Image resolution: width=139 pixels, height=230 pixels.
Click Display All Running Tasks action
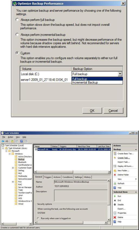125,166
